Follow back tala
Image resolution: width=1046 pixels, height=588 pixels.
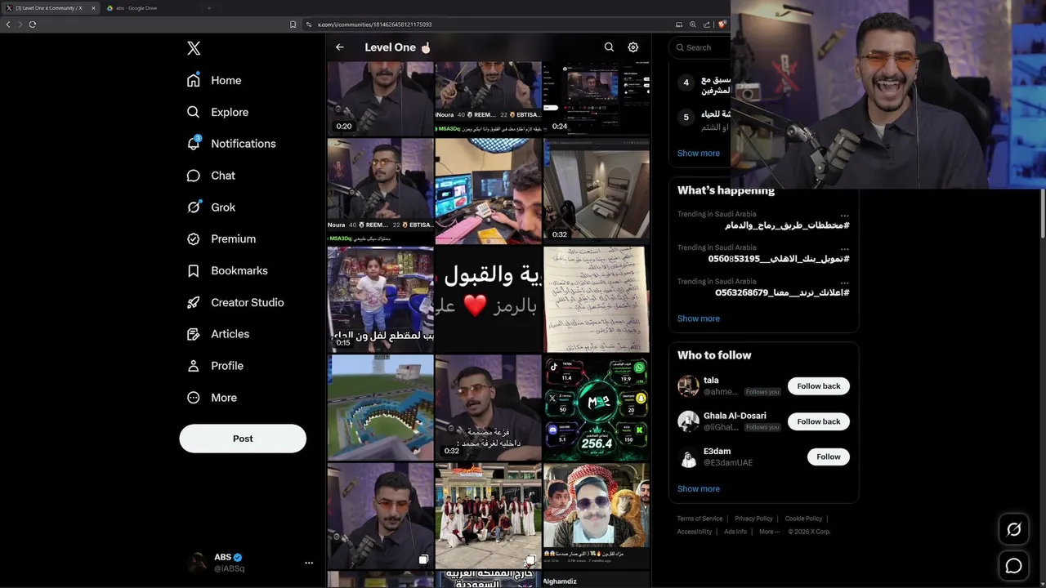pyautogui.click(x=819, y=385)
